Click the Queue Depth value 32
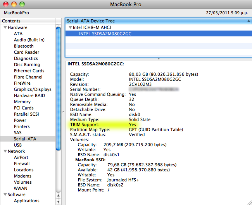The width and height of the screenshot is (252, 205). [x=131, y=99]
